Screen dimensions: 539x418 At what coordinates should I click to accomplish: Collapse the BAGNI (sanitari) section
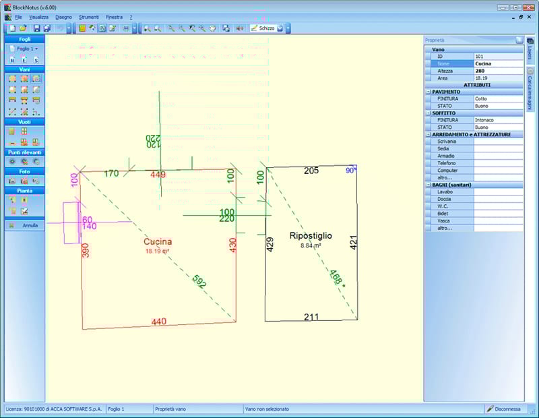[428, 185]
